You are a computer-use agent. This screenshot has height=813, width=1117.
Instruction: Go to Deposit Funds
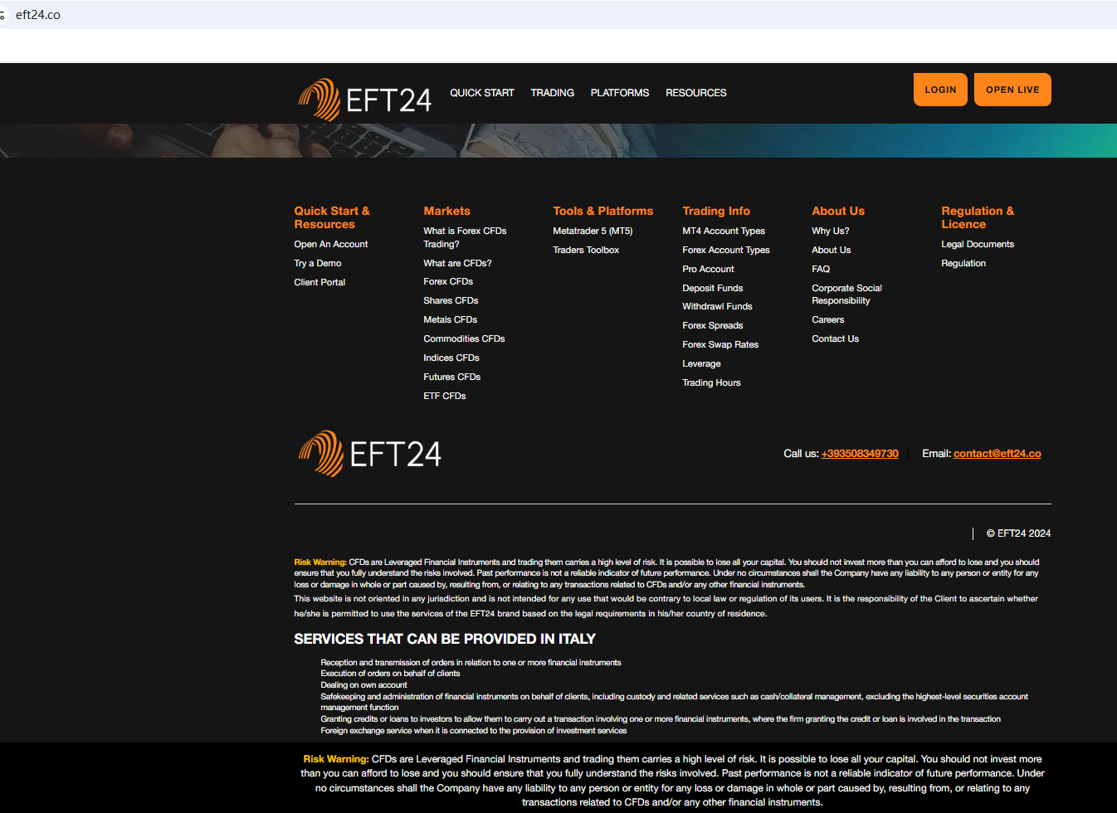713,288
